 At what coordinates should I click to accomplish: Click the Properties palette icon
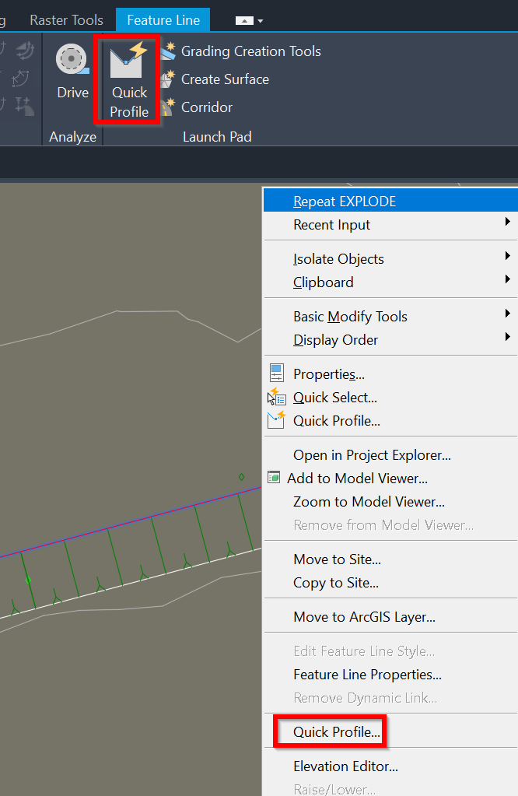pyautogui.click(x=277, y=373)
